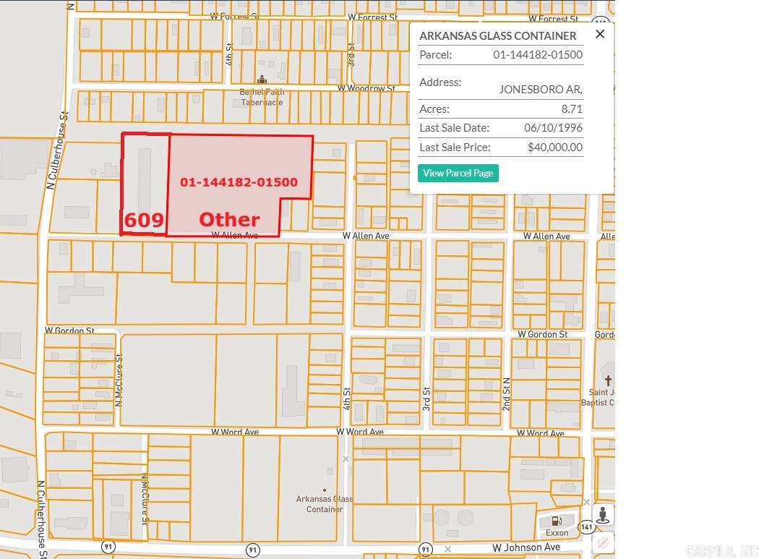
Task: Click the W Woodrow St street label
Action: click(366, 88)
